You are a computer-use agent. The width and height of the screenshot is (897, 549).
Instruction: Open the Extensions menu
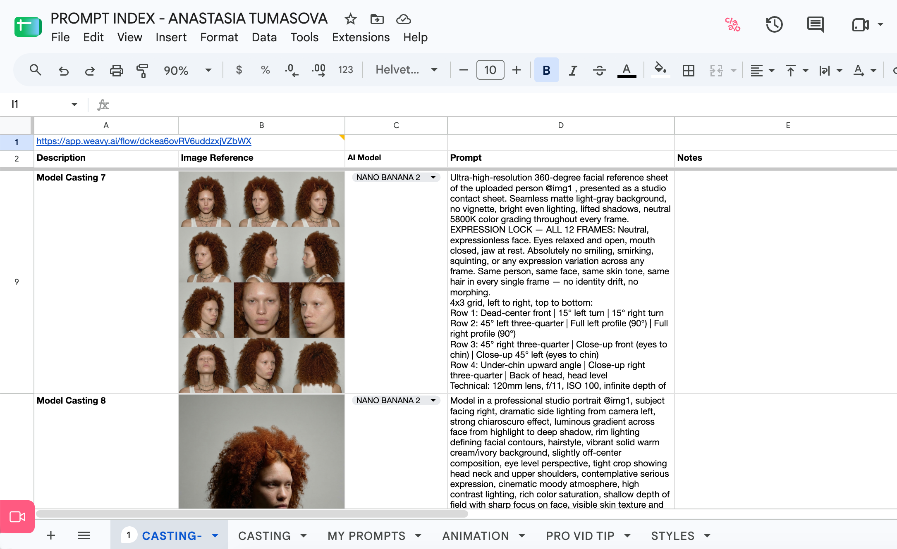click(x=361, y=37)
